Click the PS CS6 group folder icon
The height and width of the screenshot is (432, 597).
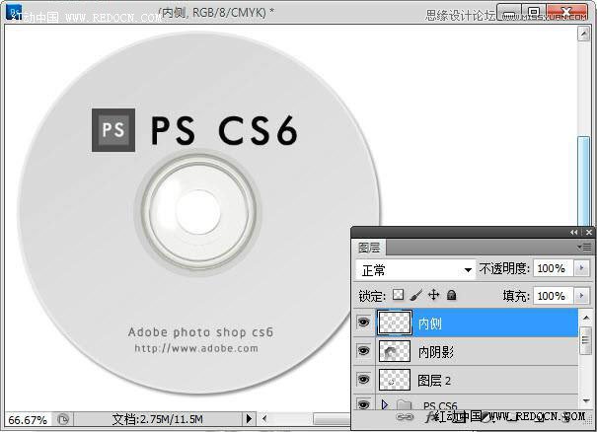click(404, 404)
